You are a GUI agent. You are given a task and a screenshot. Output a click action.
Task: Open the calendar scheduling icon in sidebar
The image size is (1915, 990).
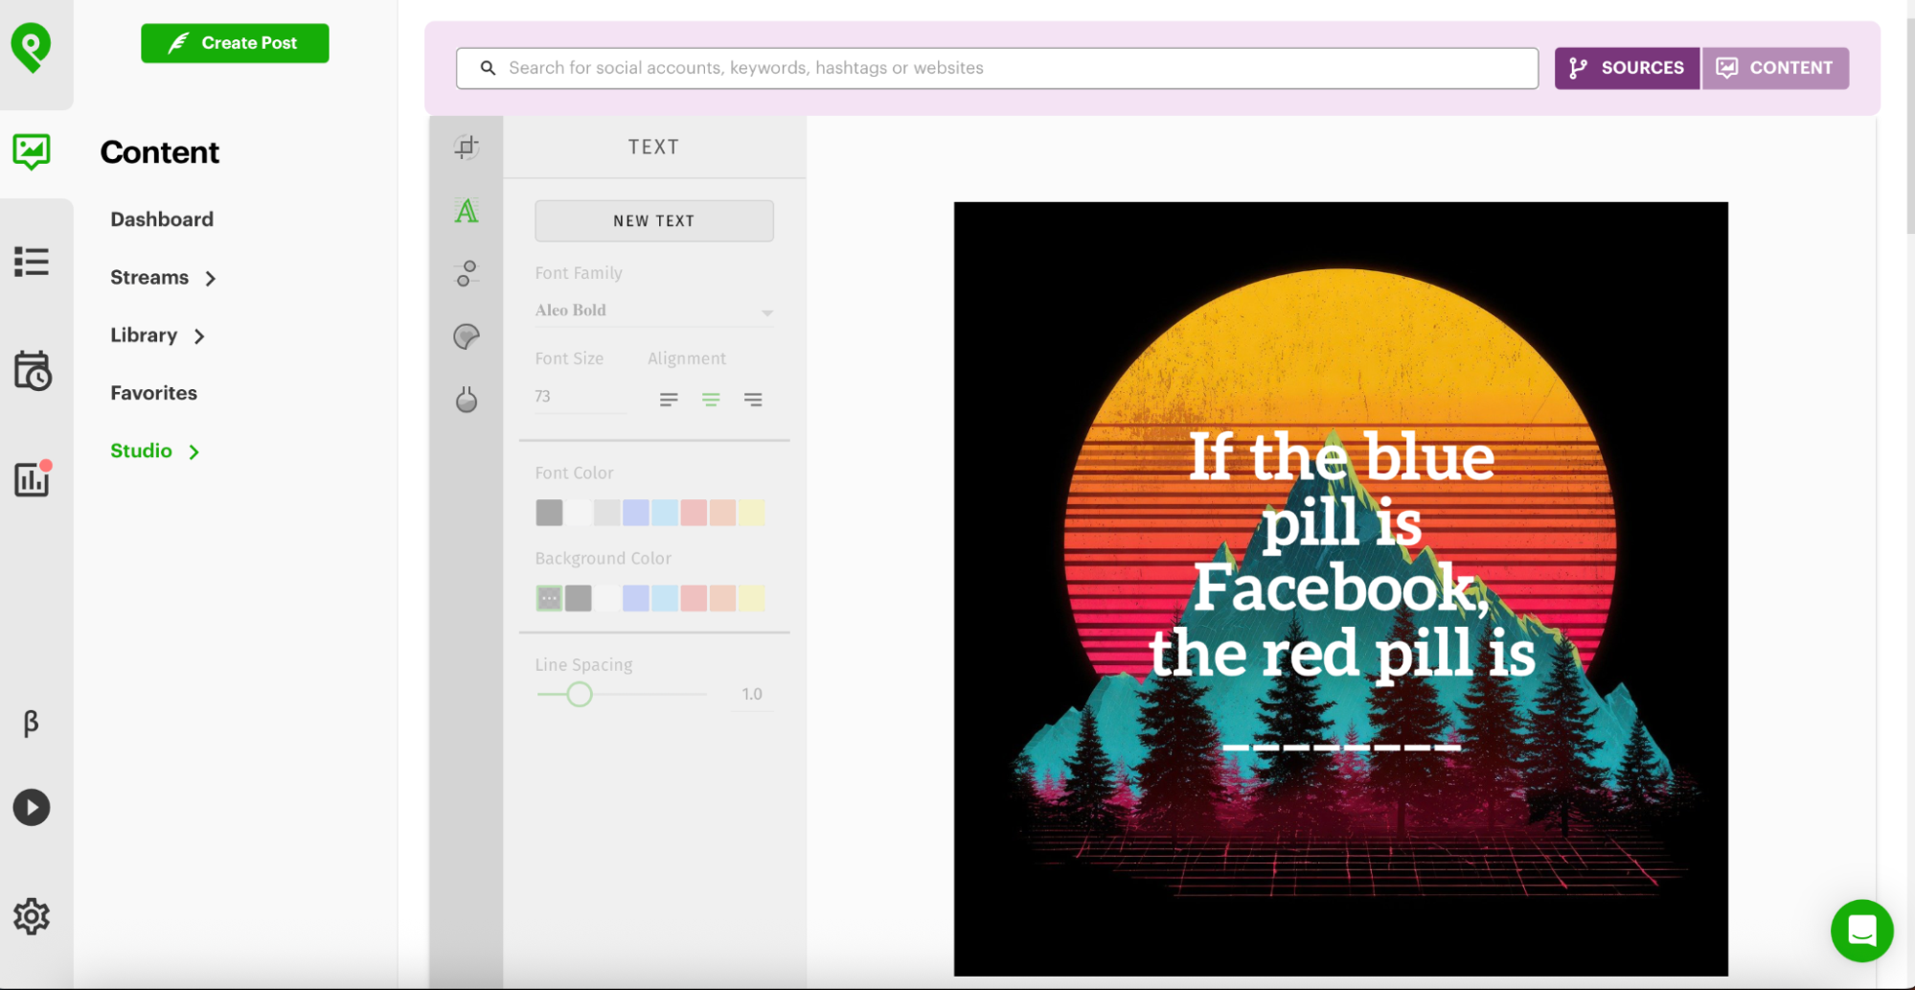(x=32, y=371)
